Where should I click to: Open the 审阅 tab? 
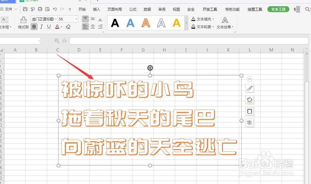tap(162, 9)
